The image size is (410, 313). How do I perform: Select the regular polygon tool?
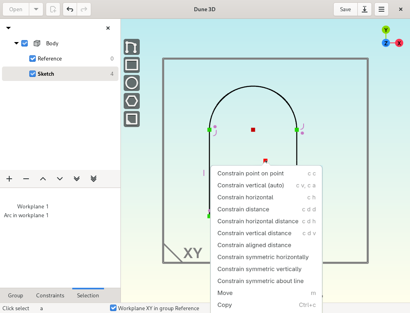tap(132, 101)
